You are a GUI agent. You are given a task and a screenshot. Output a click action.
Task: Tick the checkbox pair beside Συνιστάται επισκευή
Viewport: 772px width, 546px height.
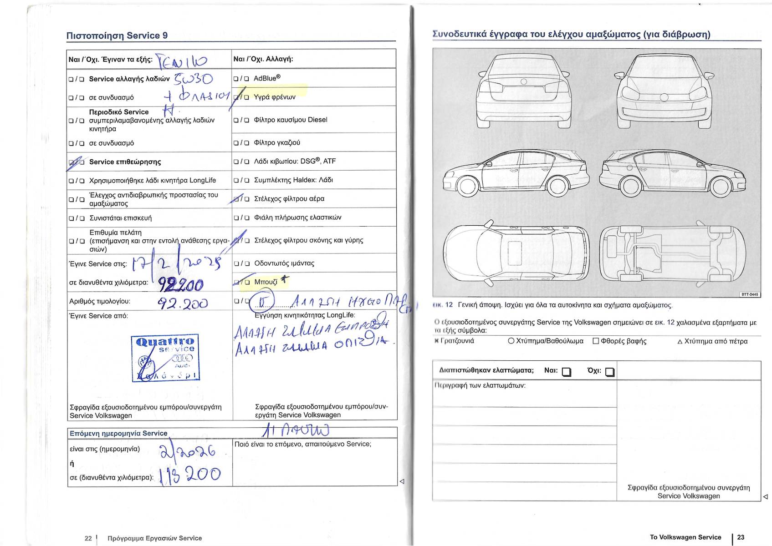pos(77,218)
